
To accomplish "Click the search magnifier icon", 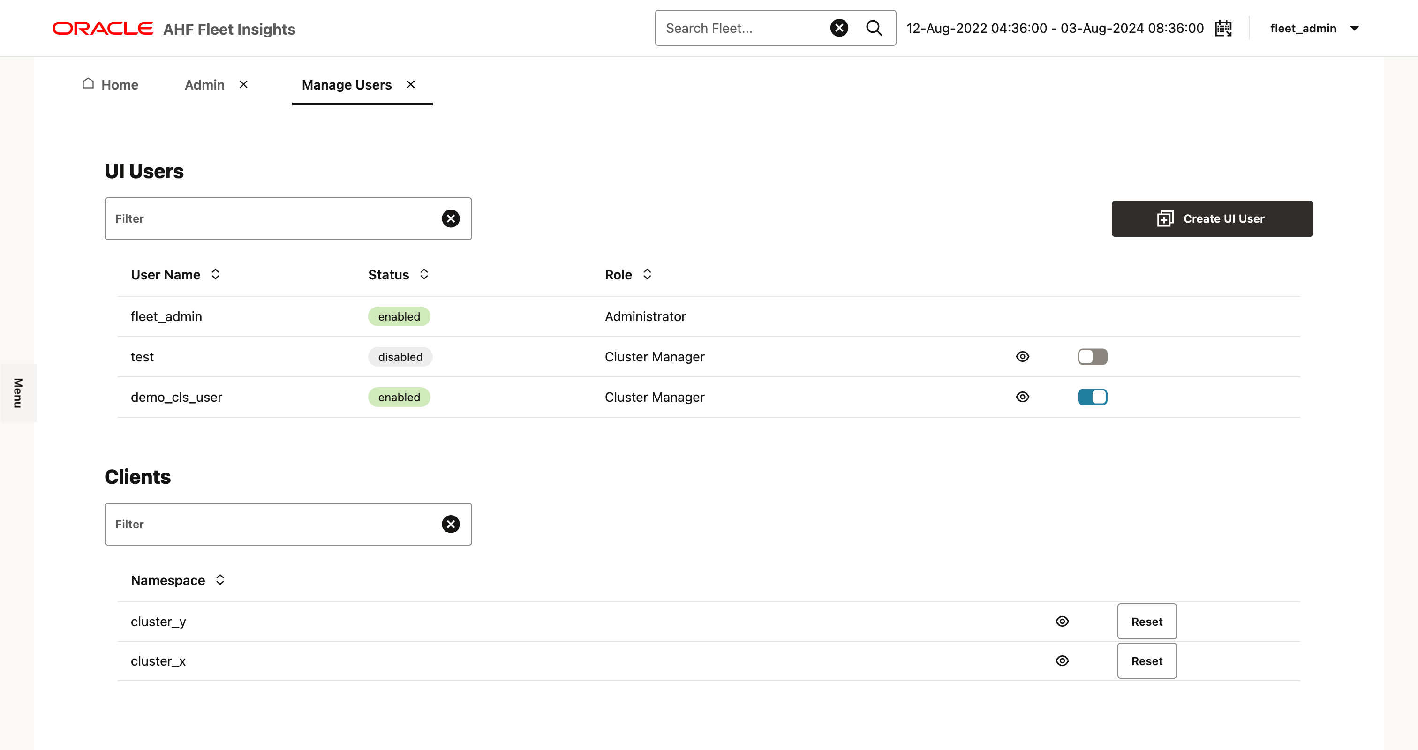I will point(874,28).
